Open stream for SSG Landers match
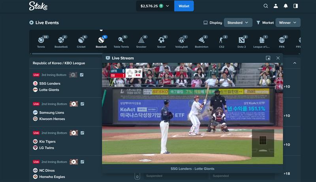 pos(73,75)
